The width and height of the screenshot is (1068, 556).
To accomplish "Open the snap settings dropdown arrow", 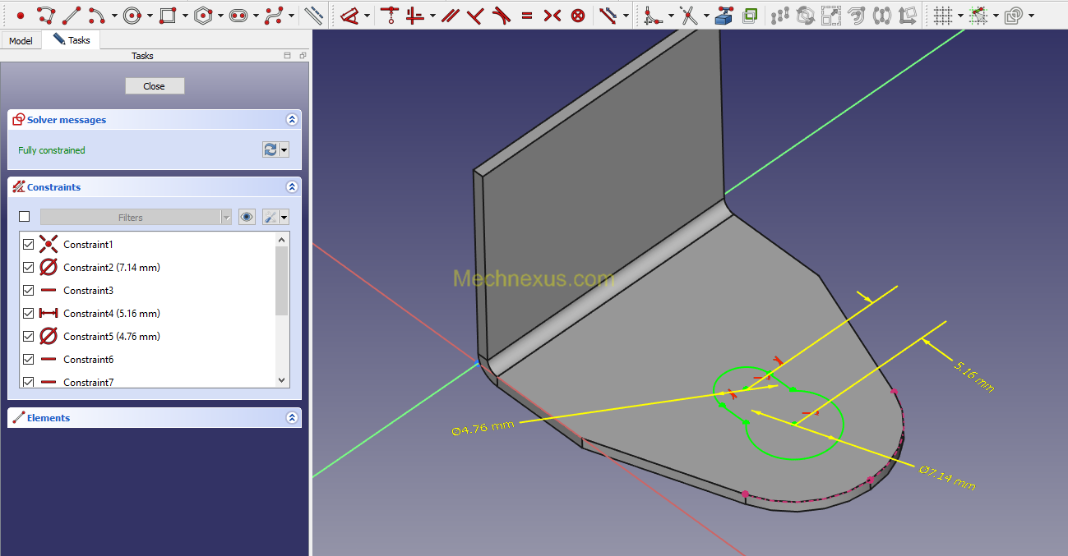I will point(996,16).
